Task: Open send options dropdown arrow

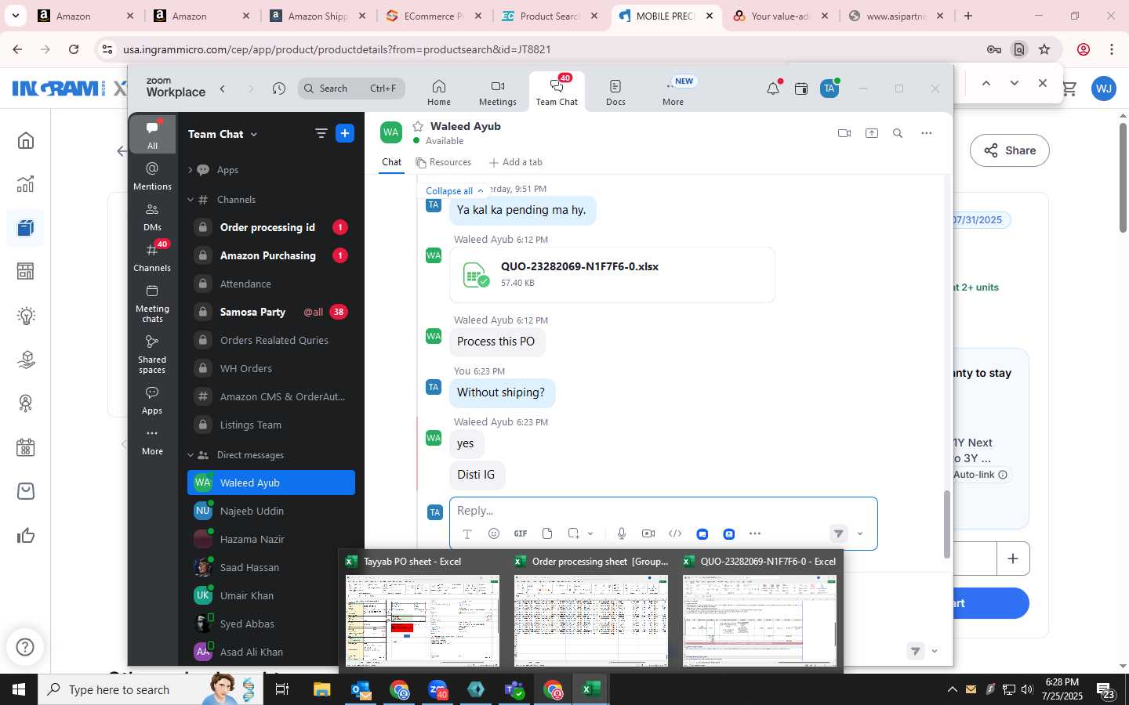Action: (860, 534)
